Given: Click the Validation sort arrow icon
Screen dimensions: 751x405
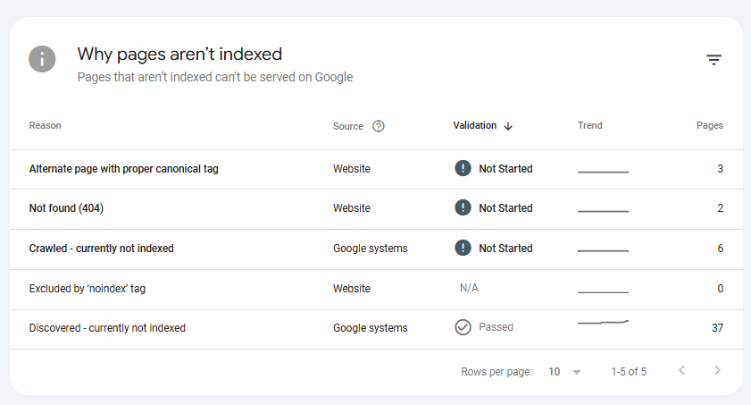Looking at the screenshot, I should 508,126.
